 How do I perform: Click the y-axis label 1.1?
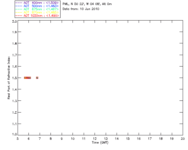(x=14, y=124)
